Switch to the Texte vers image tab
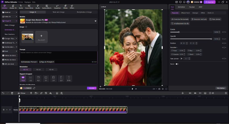The image size is (229, 124). [x=58, y=12]
